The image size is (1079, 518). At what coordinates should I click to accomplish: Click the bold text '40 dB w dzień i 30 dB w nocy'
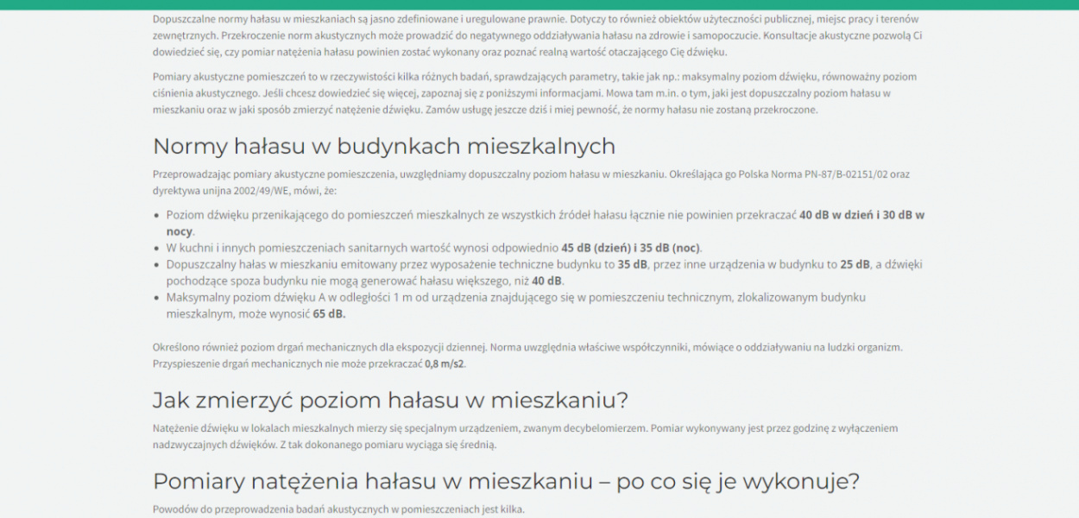[x=862, y=215]
